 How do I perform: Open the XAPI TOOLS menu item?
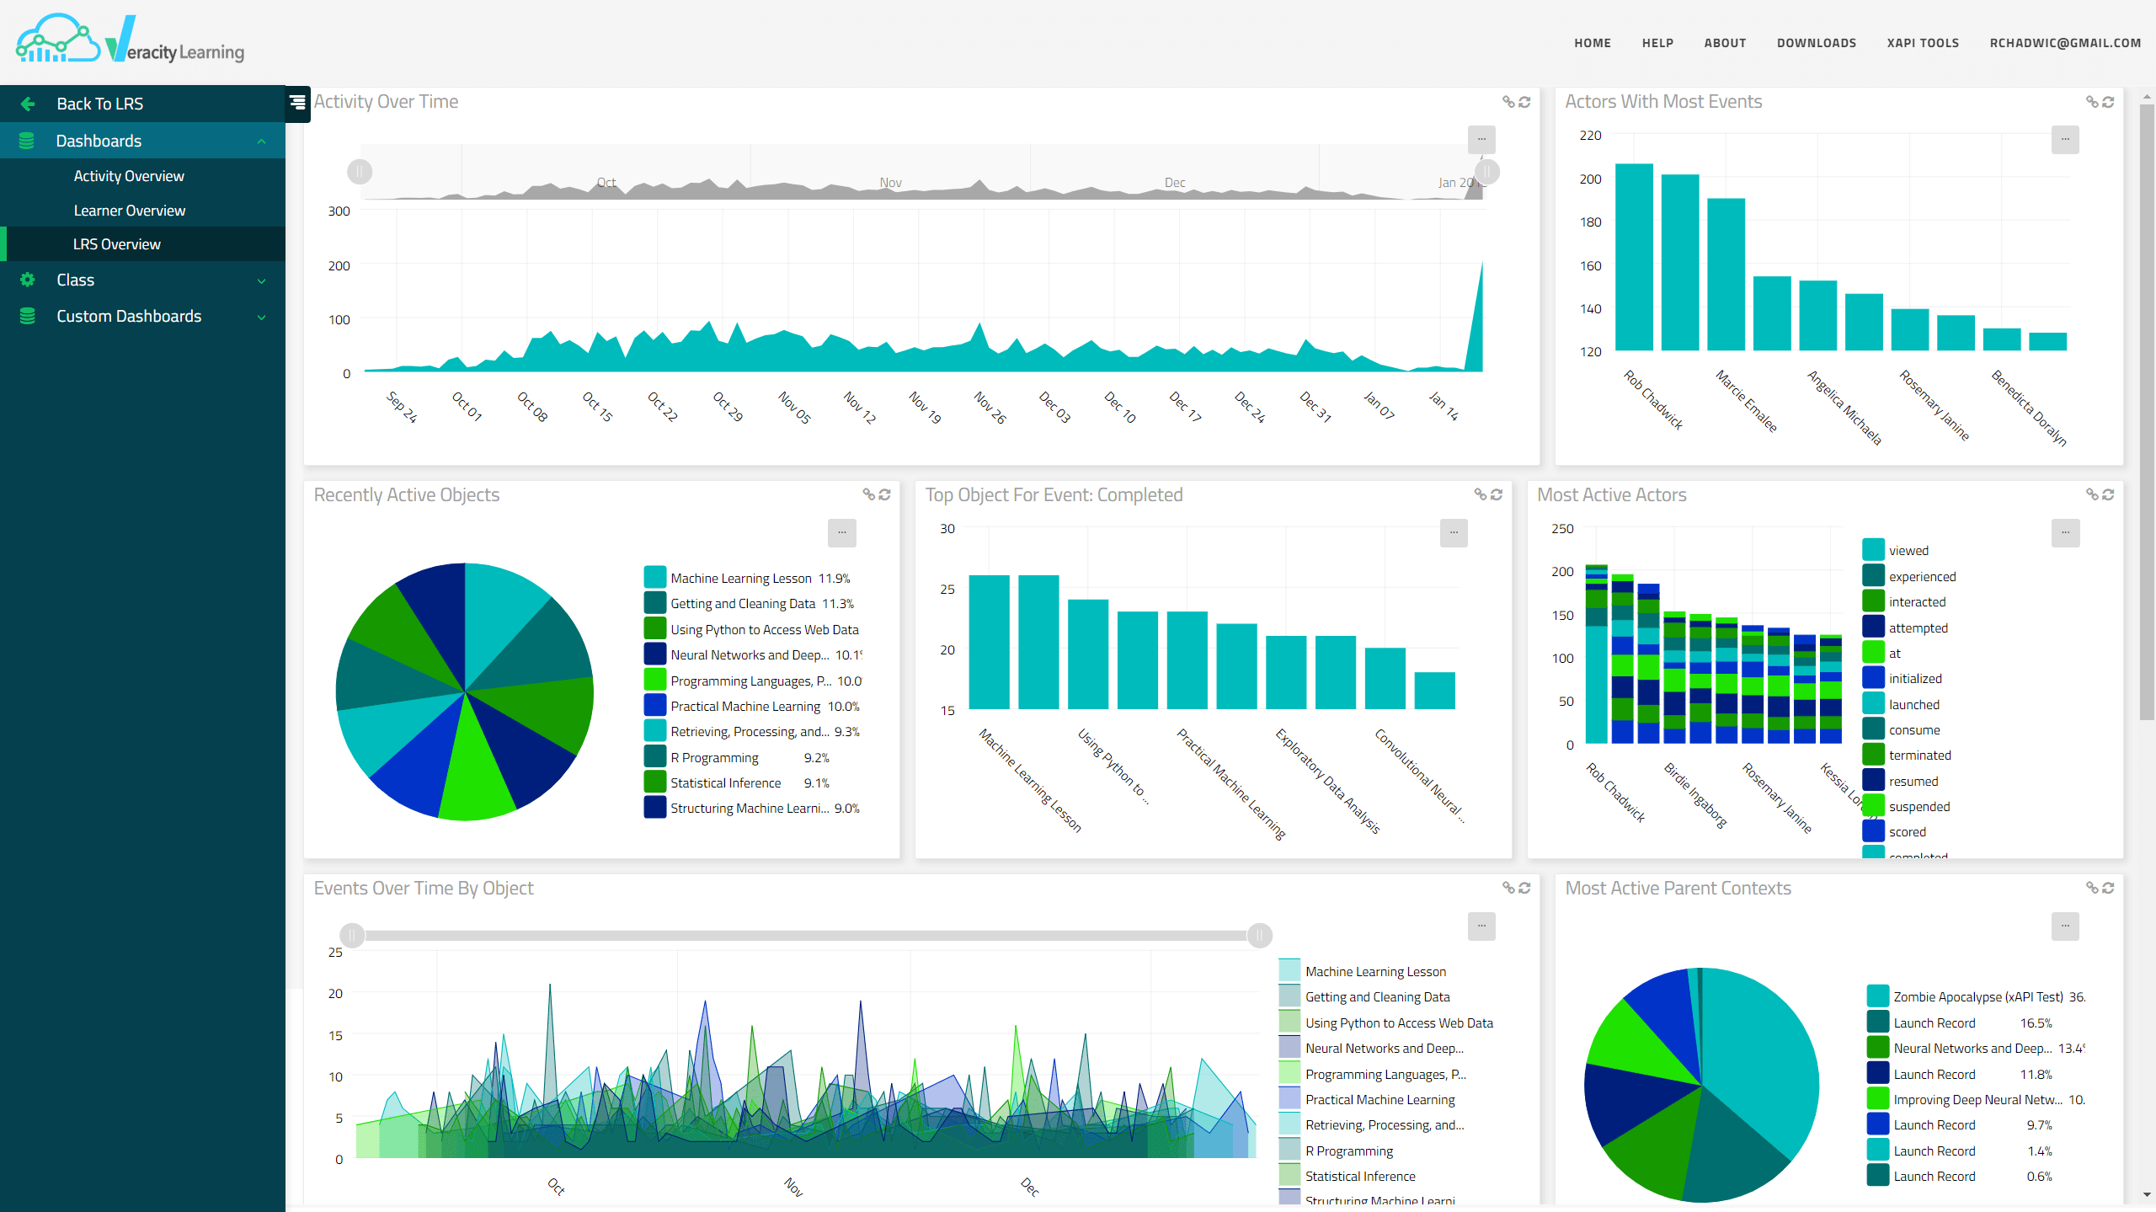[x=1923, y=43]
